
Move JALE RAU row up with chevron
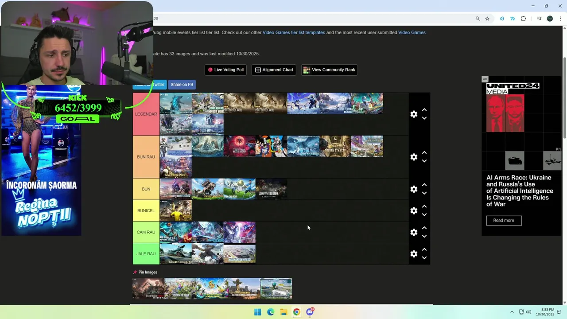(424, 249)
